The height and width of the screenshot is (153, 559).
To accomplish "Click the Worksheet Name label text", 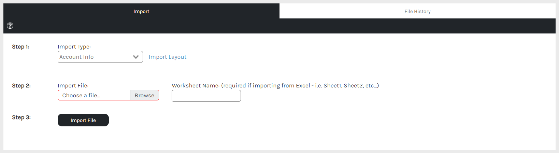I will coord(196,86).
